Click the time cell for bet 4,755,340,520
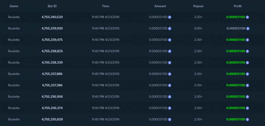Viewport: 265px width, 126px height. coord(105,17)
